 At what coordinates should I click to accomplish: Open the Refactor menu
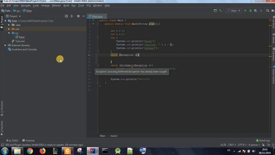pos(56,6)
